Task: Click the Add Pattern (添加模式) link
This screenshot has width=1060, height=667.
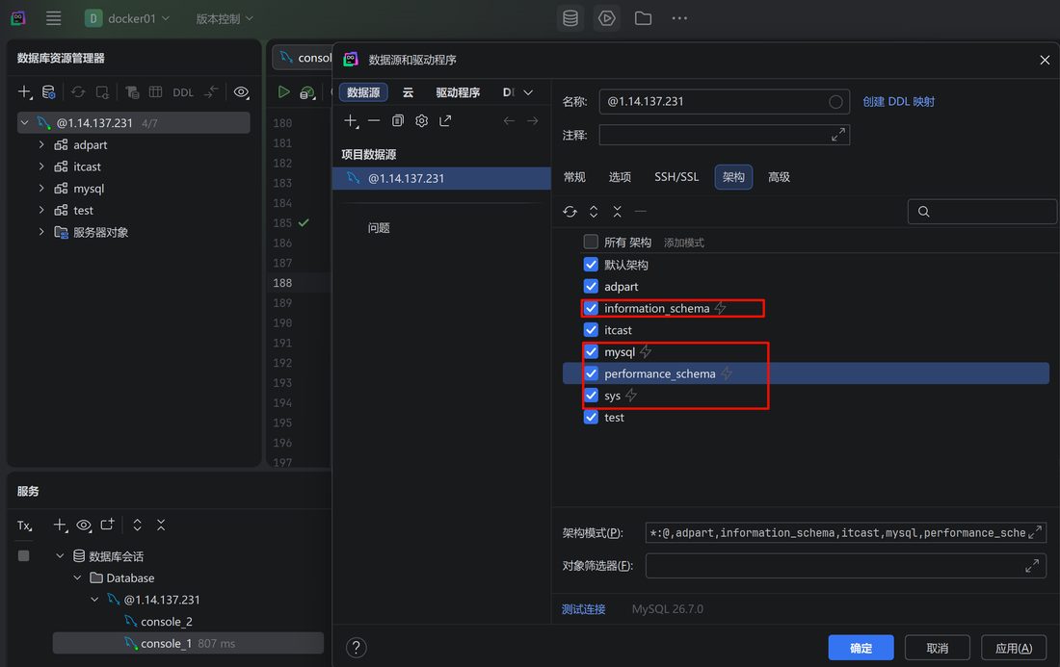Action: click(x=683, y=243)
